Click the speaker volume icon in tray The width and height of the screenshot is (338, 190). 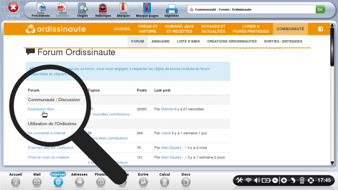(257, 180)
